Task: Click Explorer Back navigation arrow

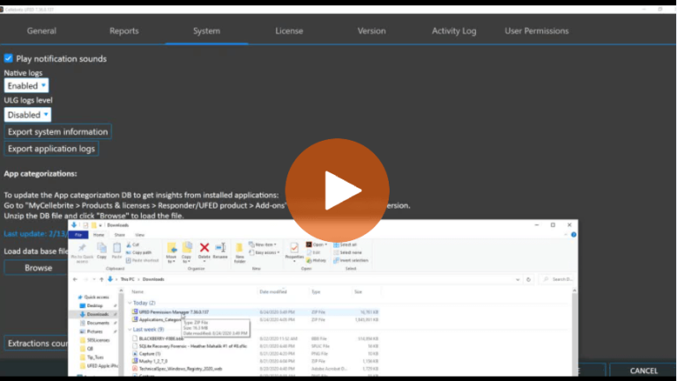Action: pyautogui.click(x=75, y=279)
